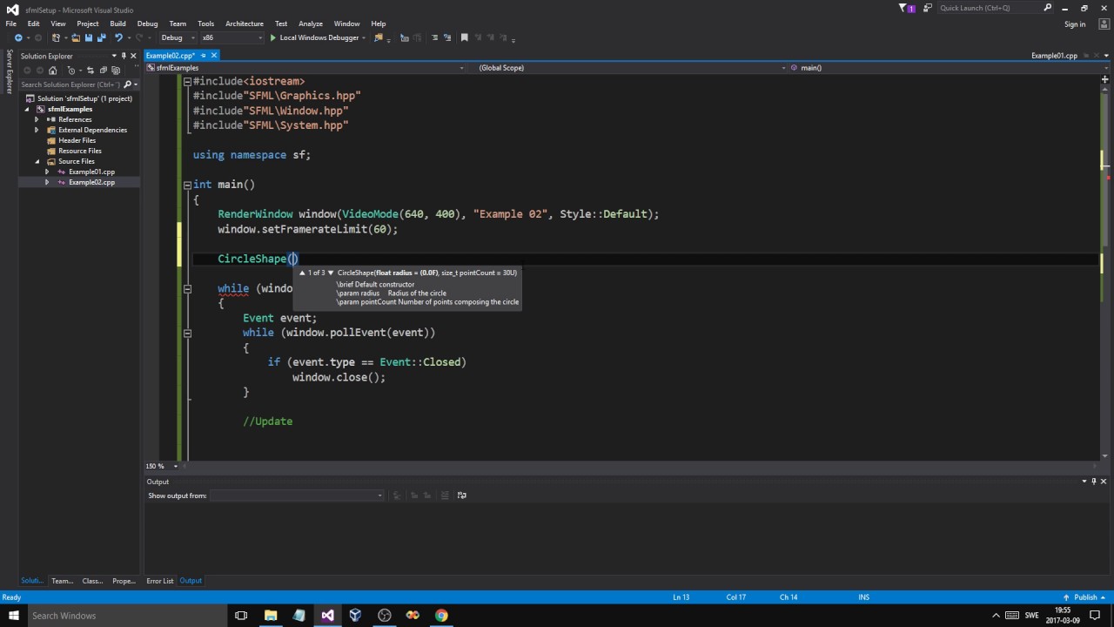The height and width of the screenshot is (627, 1114).
Task: Click the feedback icon near Quick Launch
Action: (926, 8)
